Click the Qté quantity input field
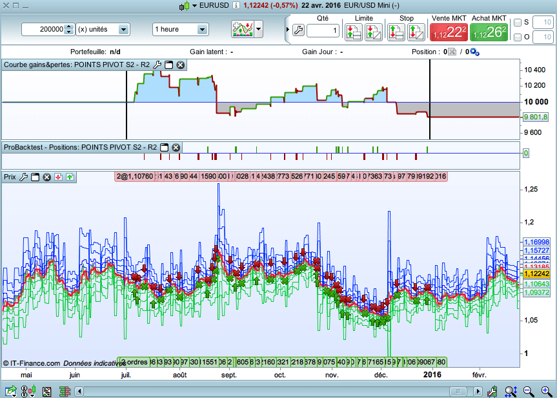 (x=322, y=30)
